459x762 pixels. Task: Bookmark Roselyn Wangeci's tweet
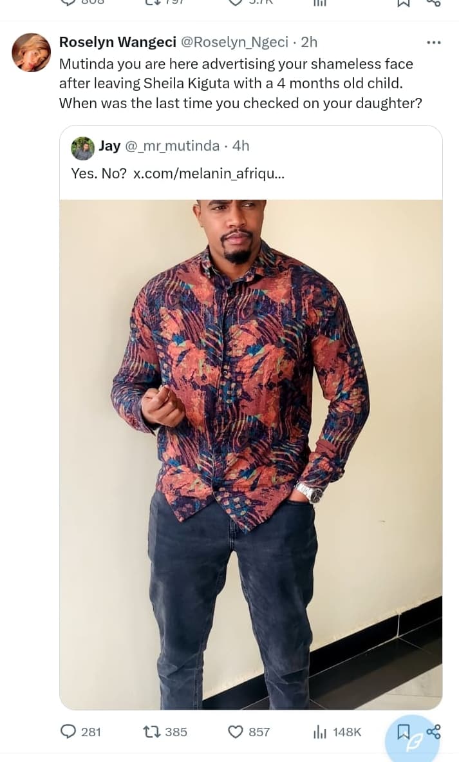(x=403, y=731)
